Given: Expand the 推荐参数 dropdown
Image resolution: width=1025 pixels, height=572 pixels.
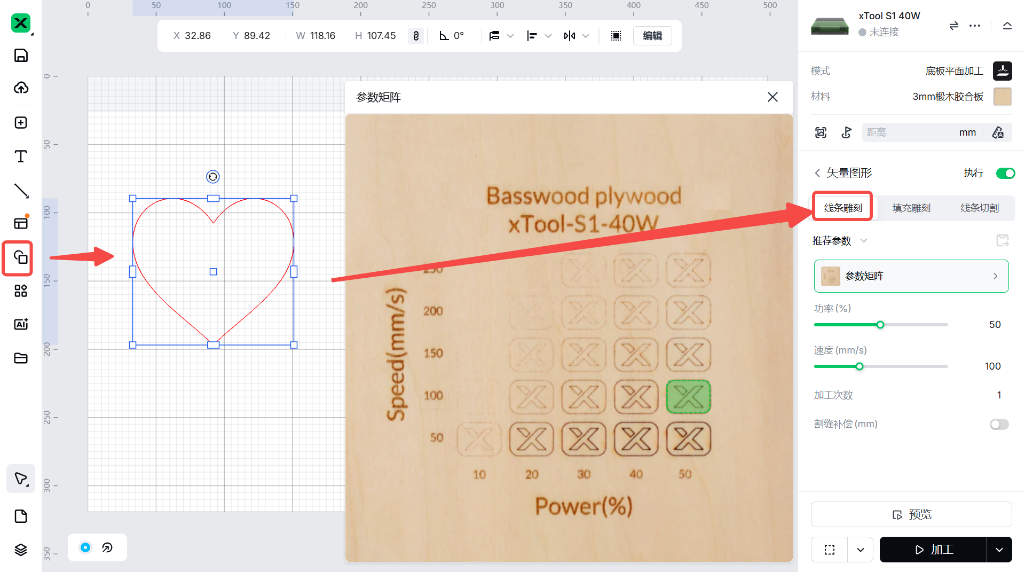Looking at the screenshot, I should coord(863,241).
